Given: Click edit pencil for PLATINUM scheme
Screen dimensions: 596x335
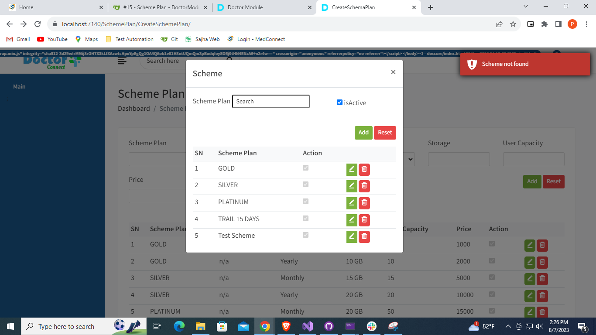Looking at the screenshot, I should pos(352,203).
